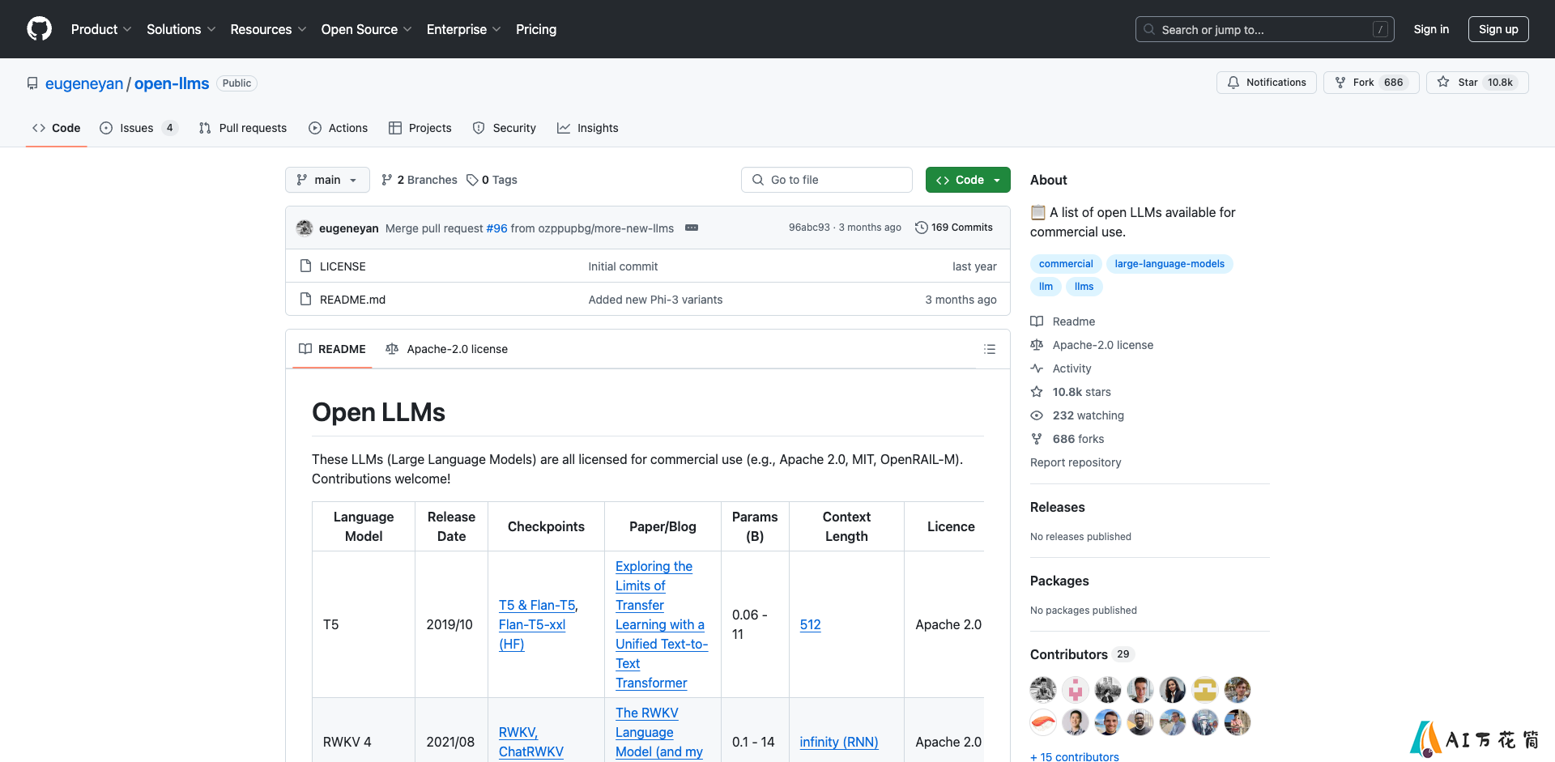This screenshot has height=762, width=1555.
Task: Click the llm topic tag
Action: [x=1046, y=287]
